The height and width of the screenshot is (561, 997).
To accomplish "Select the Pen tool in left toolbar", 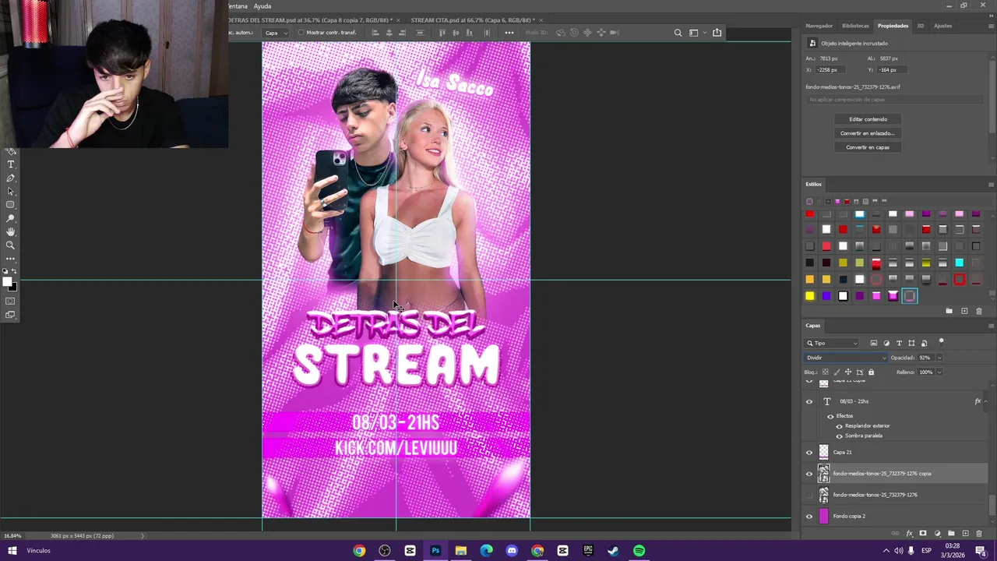I will pos(11,178).
